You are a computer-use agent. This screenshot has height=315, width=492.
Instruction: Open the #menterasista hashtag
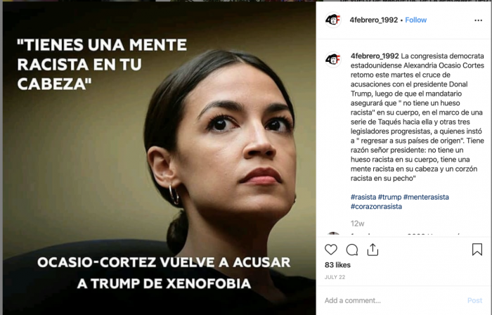coord(426,197)
